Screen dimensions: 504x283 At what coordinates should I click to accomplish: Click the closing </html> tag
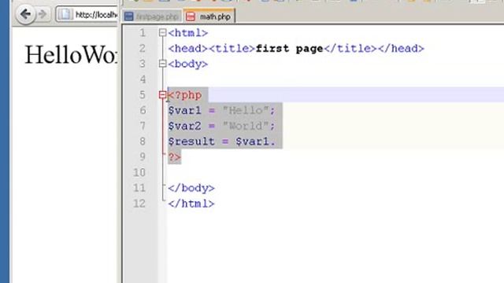(x=191, y=204)
